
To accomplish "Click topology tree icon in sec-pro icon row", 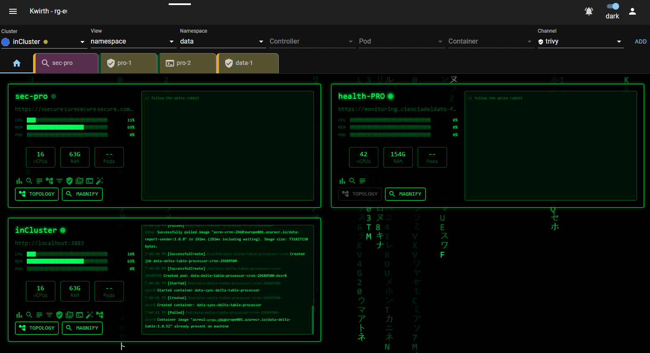I will 49,181.
